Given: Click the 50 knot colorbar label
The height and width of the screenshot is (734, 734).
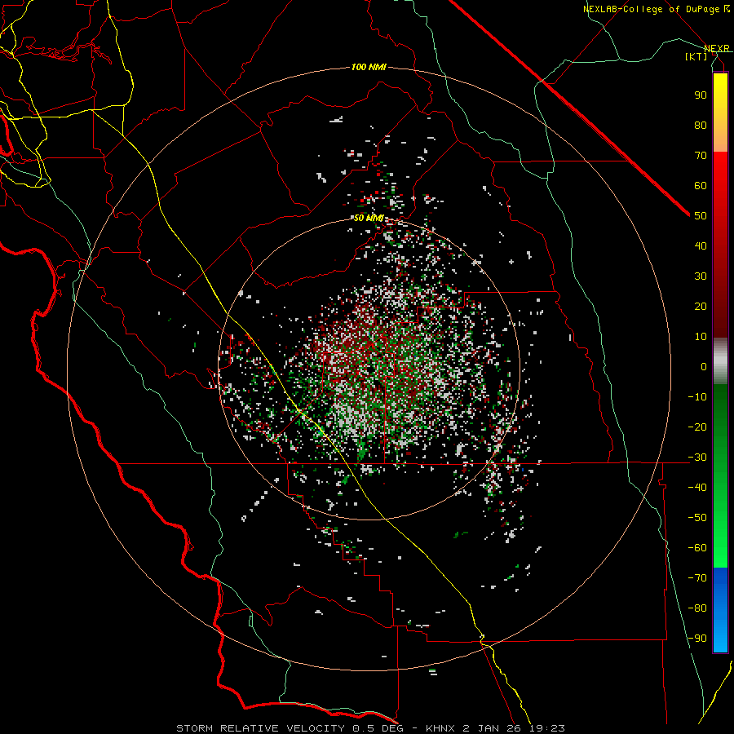Looking at the screenshot, I should pos(701,216).
